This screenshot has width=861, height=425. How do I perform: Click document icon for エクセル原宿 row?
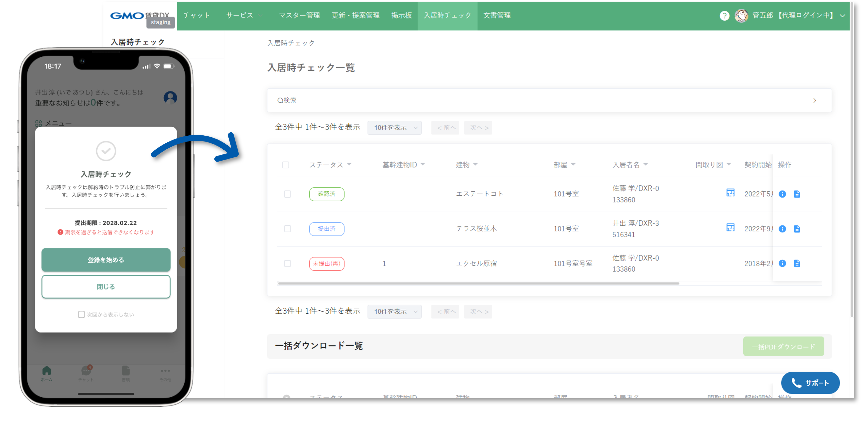(x=797, y=263)
